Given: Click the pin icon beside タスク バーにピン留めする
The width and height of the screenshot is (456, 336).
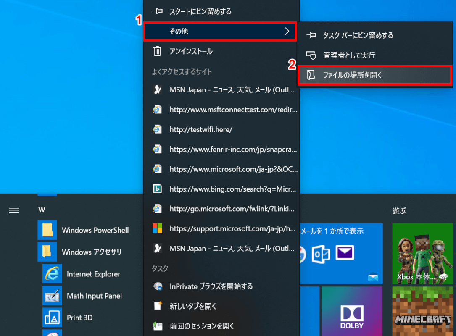Looking at the screenshot, I should [x=311, y=35].
